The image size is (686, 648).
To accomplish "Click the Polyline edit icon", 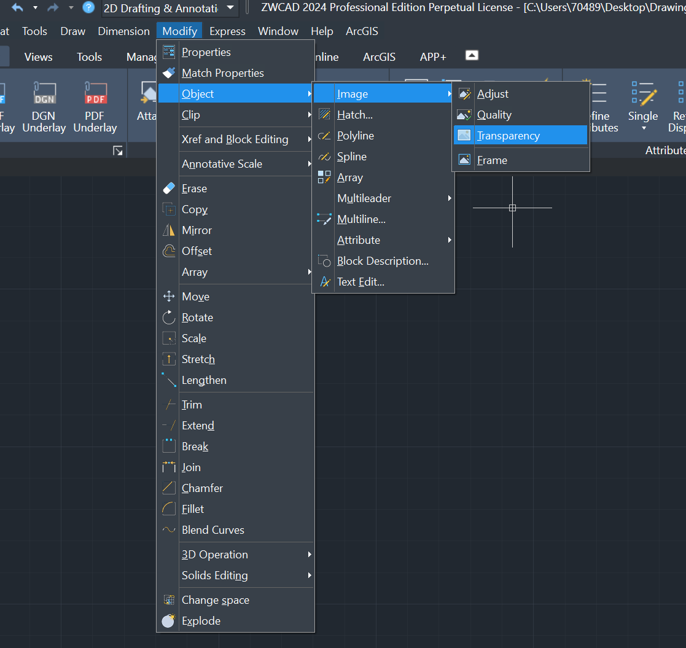I will tap(324, 136).
